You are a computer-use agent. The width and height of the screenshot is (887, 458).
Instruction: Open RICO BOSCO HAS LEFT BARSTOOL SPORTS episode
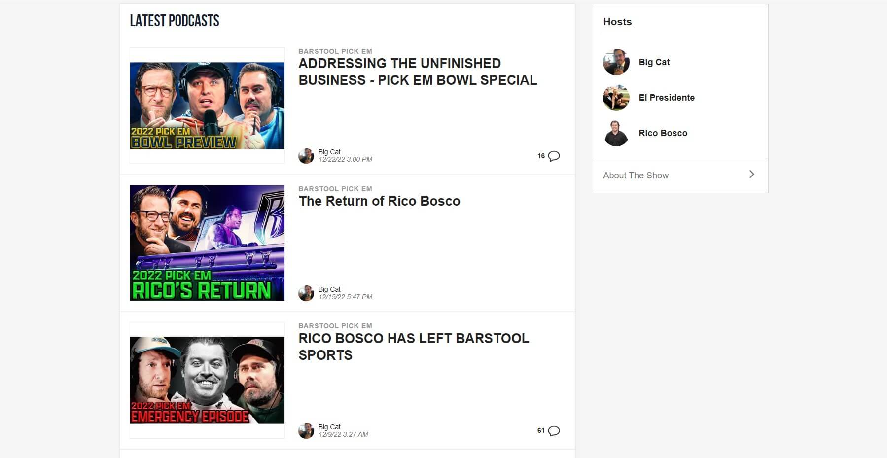pos(414,347)
